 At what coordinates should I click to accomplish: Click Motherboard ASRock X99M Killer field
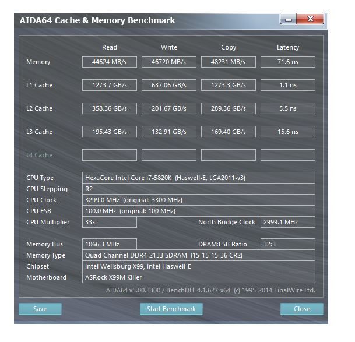pos(199,277)
